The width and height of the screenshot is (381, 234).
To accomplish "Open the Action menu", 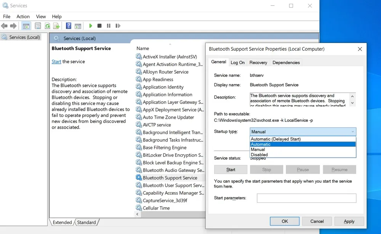I will [x=23, y=16].
